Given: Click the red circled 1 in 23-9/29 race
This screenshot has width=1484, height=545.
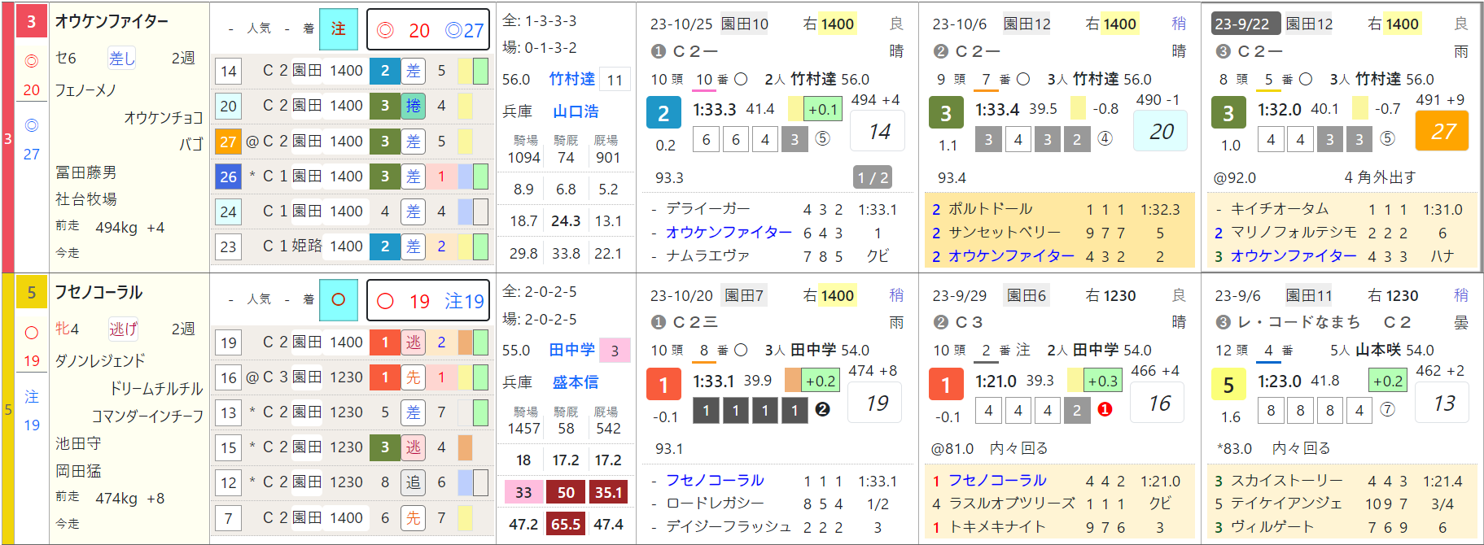Looking at the screenshot, I should 1105,410.
